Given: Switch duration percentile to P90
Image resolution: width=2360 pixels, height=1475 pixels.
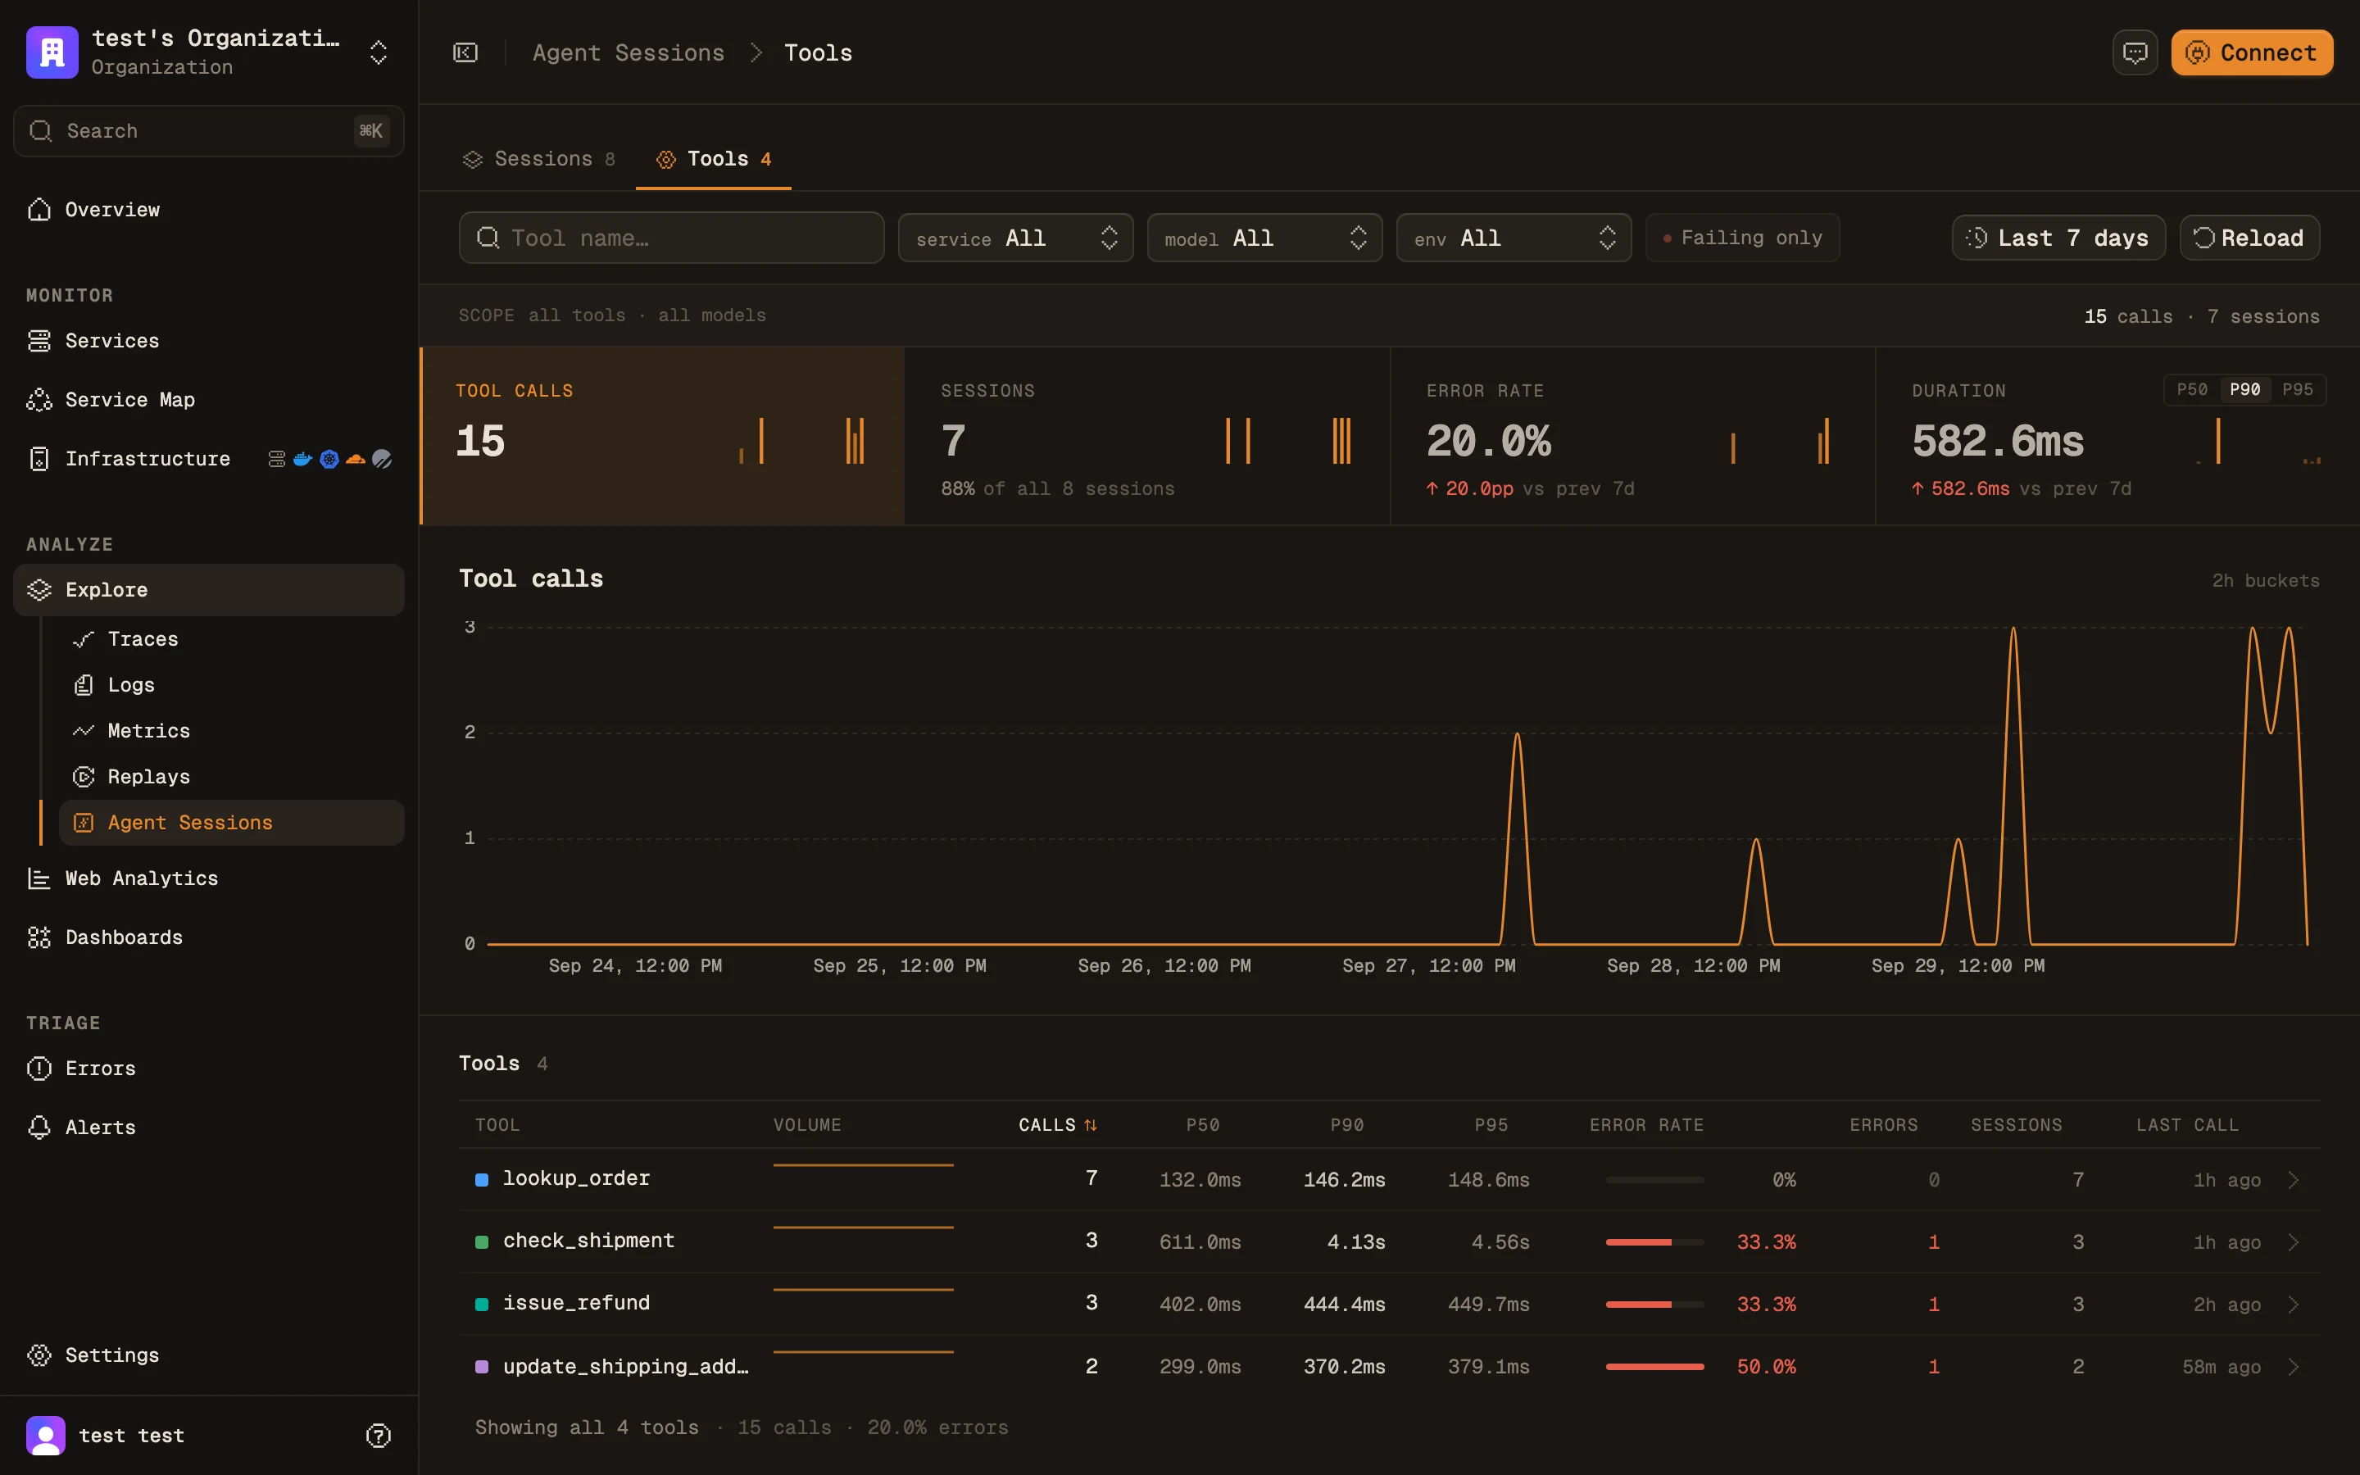Looking at the screenshot, I should pos(2245,389).
